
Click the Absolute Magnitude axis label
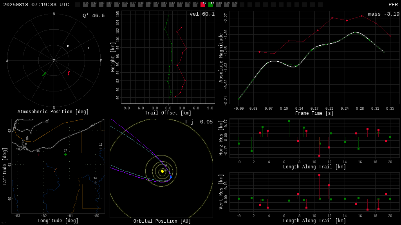tap(221, 58)
